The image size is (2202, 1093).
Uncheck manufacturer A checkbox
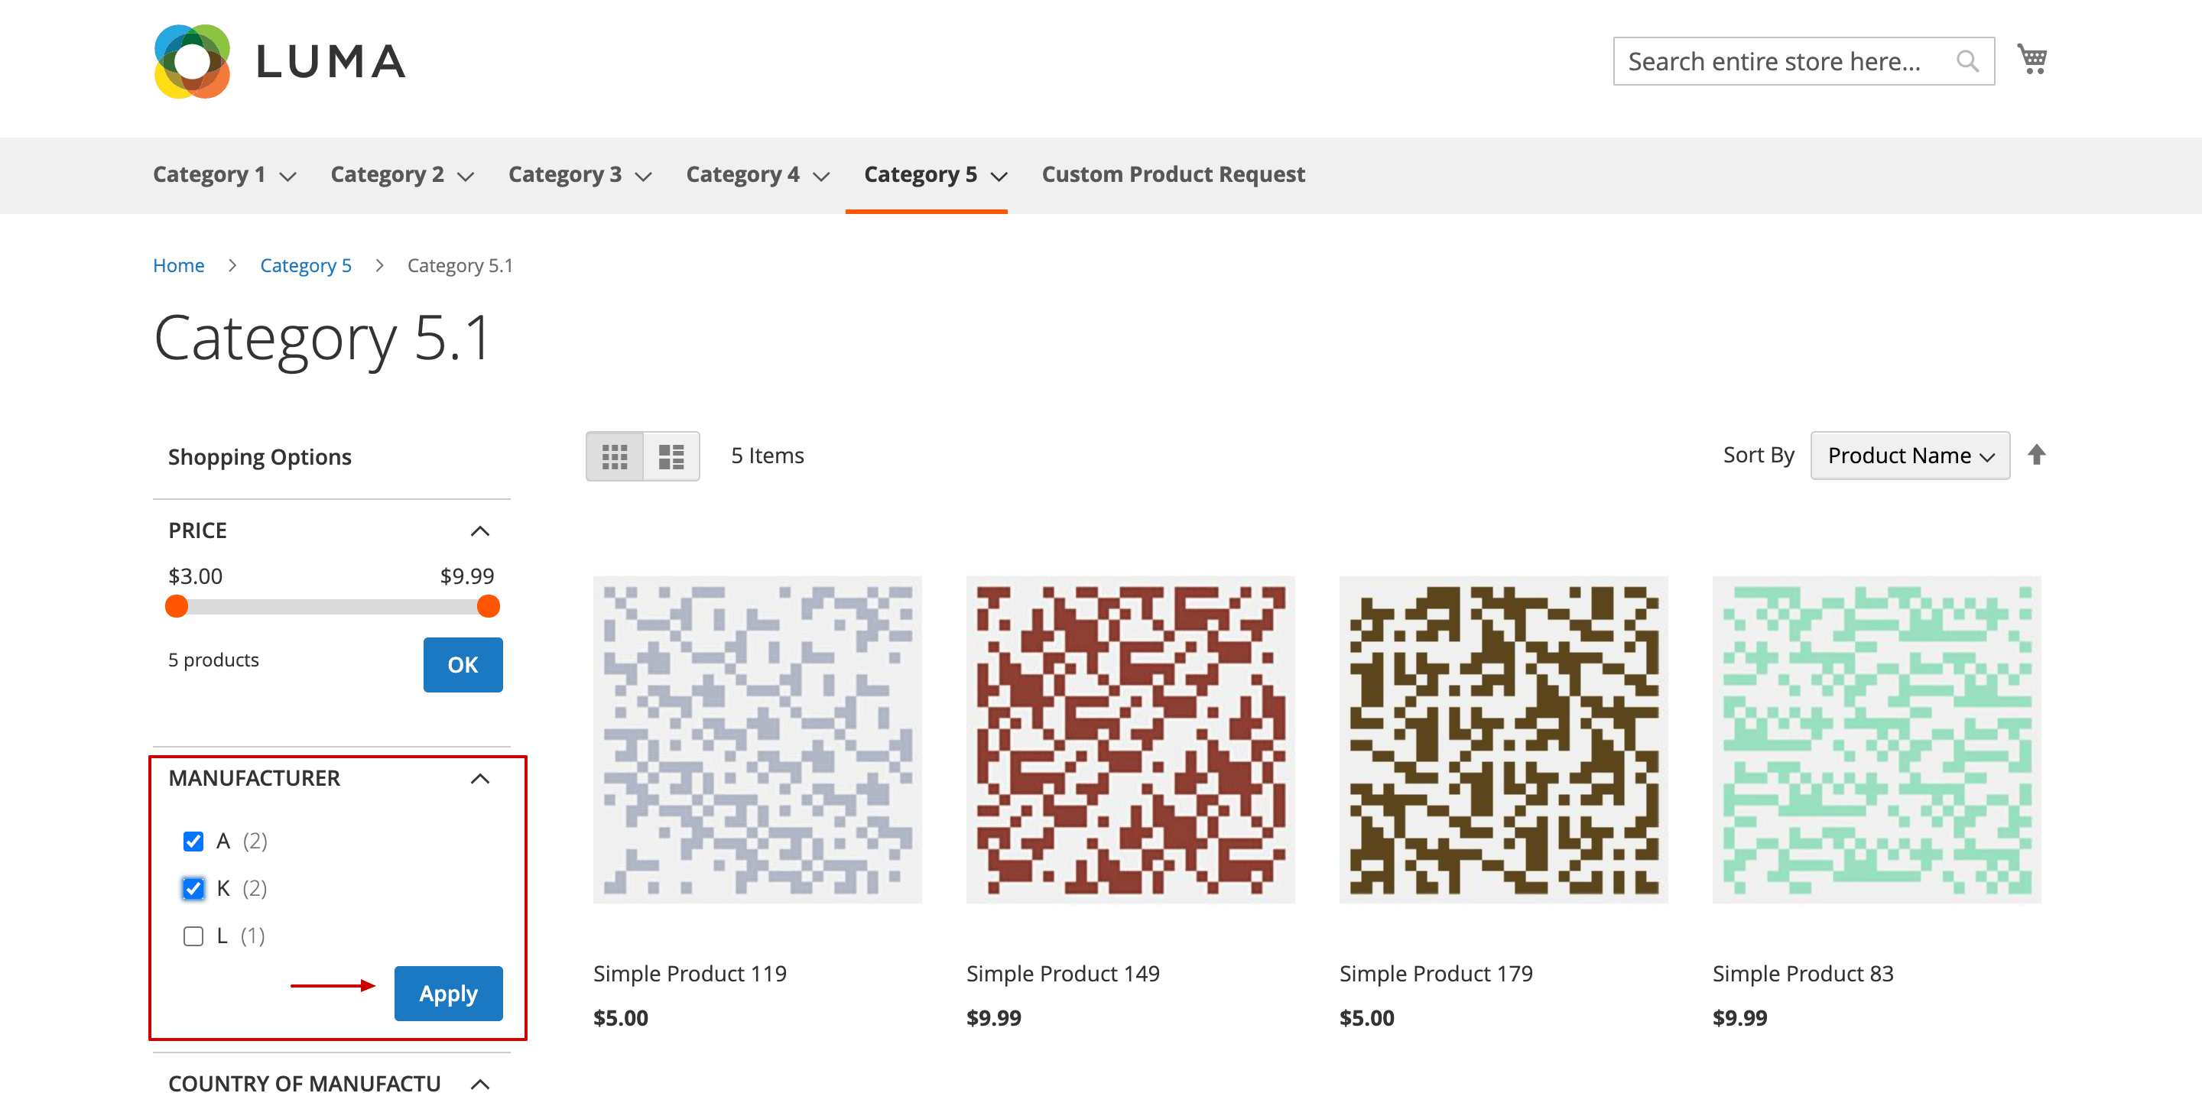(194, 841)
